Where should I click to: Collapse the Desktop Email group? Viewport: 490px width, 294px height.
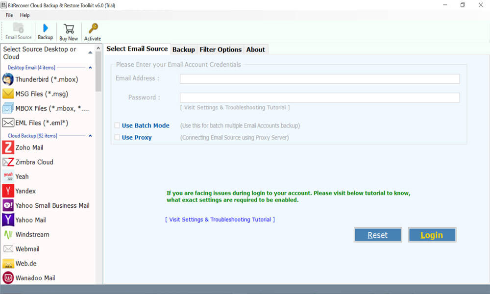pyautogui.click(x=90, y=68)
